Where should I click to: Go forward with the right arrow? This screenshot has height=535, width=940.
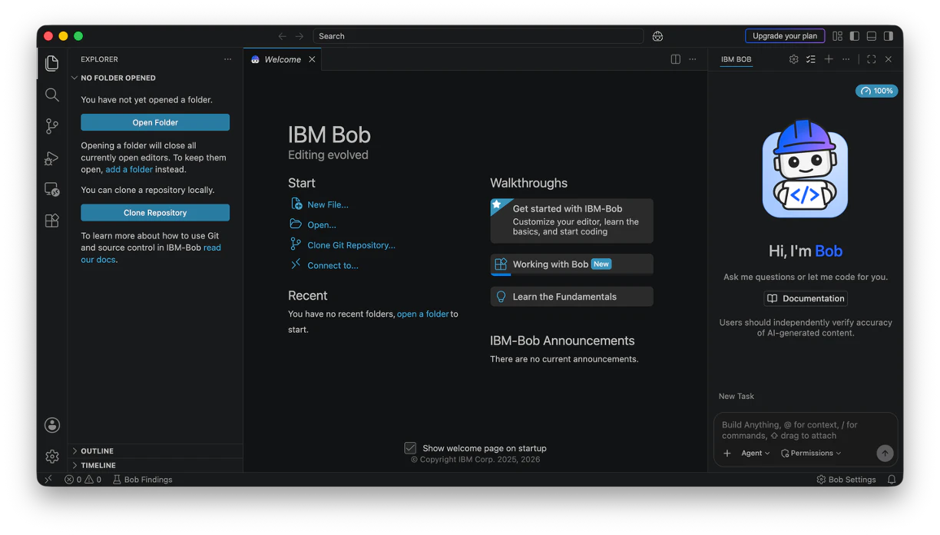click(x=300, y=36)
